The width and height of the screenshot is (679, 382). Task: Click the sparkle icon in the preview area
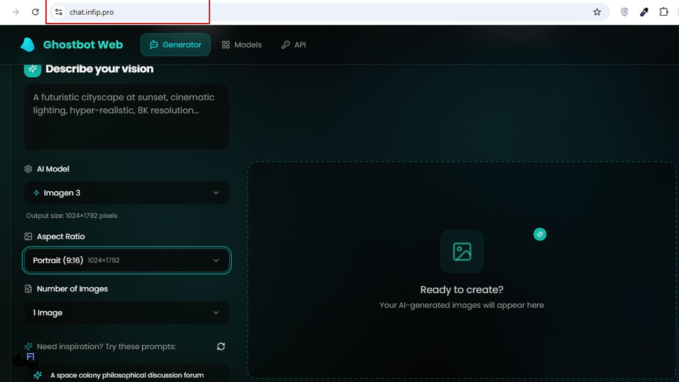pos(539,234)
